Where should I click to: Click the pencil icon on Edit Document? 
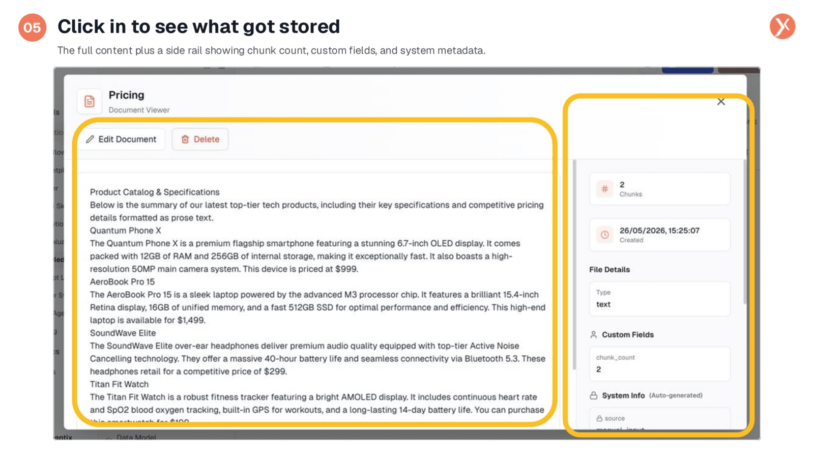(90, 139)
